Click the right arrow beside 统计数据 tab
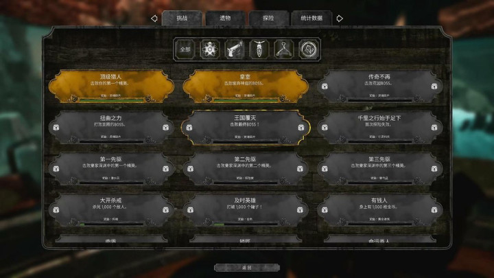The height and width of the screenshot is (278, 494). tap(340, 19)
